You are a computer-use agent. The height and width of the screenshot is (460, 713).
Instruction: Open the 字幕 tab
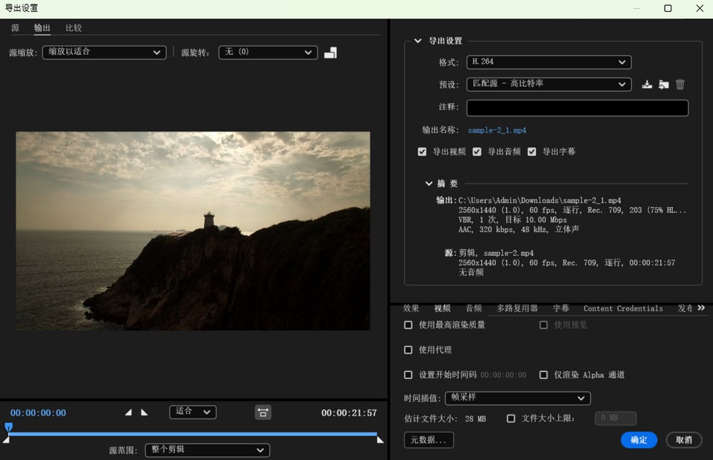click(561, 308)
